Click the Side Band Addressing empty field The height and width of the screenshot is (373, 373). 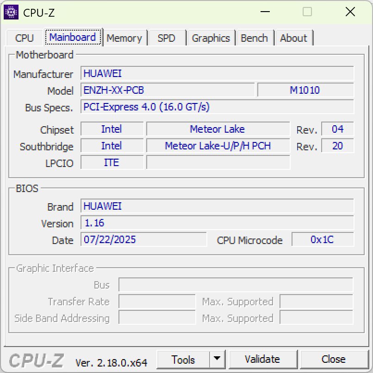click(157, 317)
